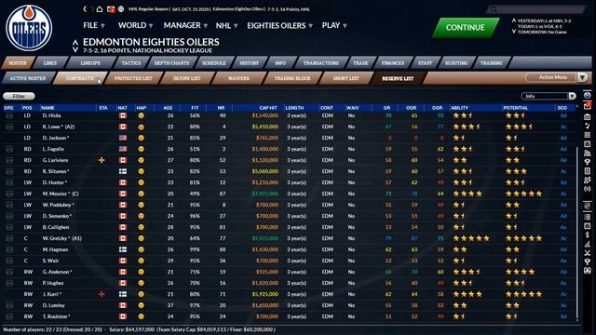Image resolution: width=596 pixels, height=335 pixels.
Task: Select the Trading Block subtab
Action: [292, 78]
